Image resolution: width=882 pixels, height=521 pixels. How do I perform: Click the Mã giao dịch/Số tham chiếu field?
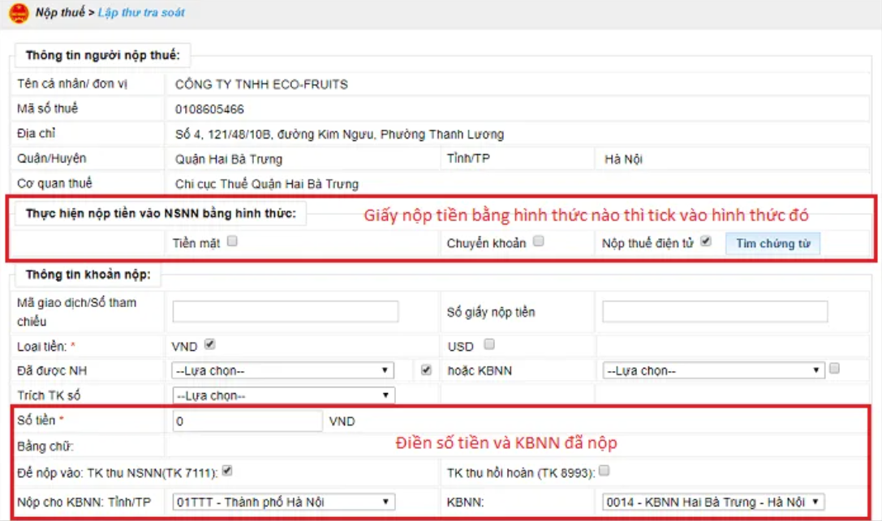[286, 312]
